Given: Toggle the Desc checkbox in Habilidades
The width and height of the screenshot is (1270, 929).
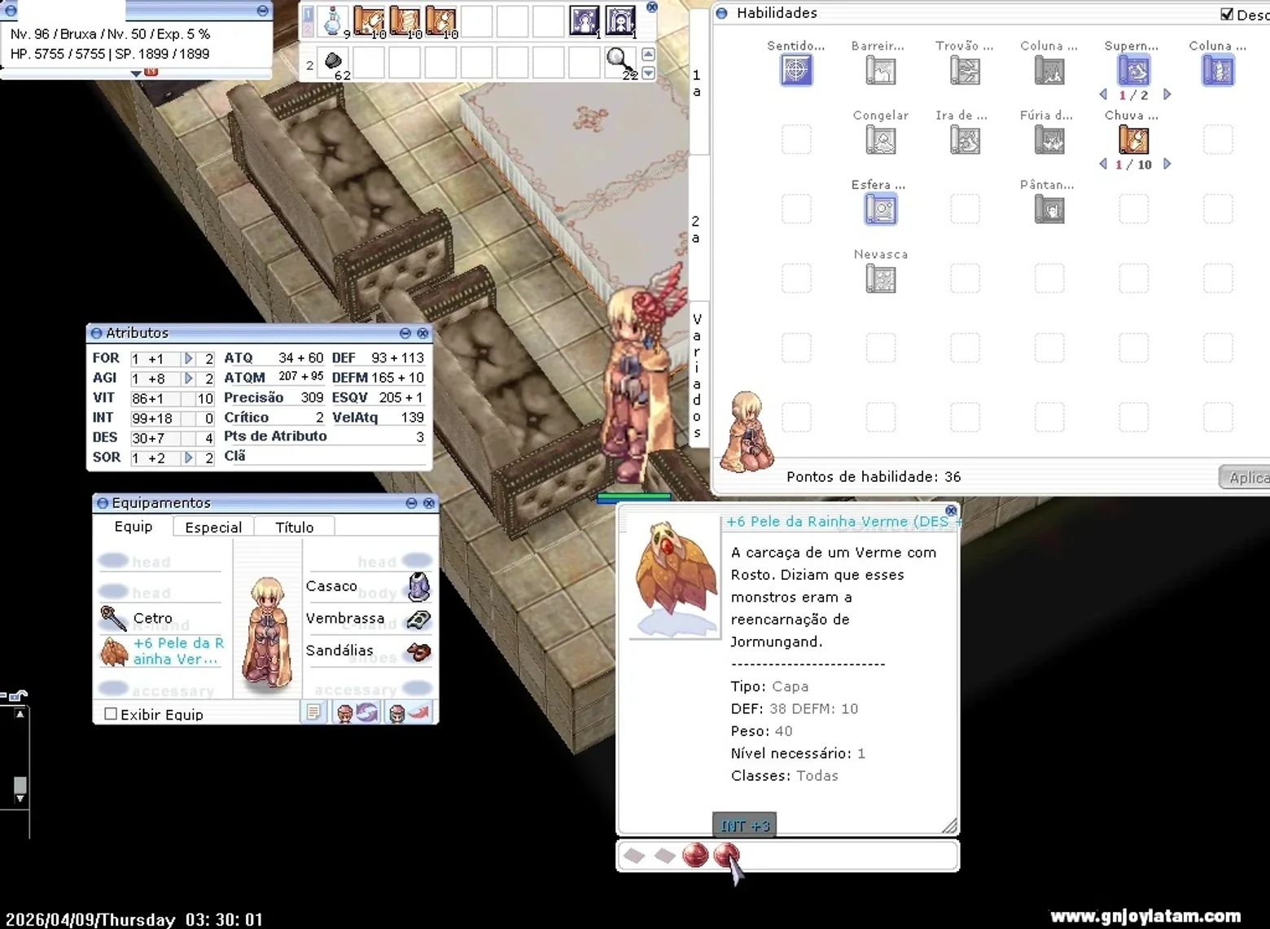Looking at the screenshot, I should (1227, 14).
